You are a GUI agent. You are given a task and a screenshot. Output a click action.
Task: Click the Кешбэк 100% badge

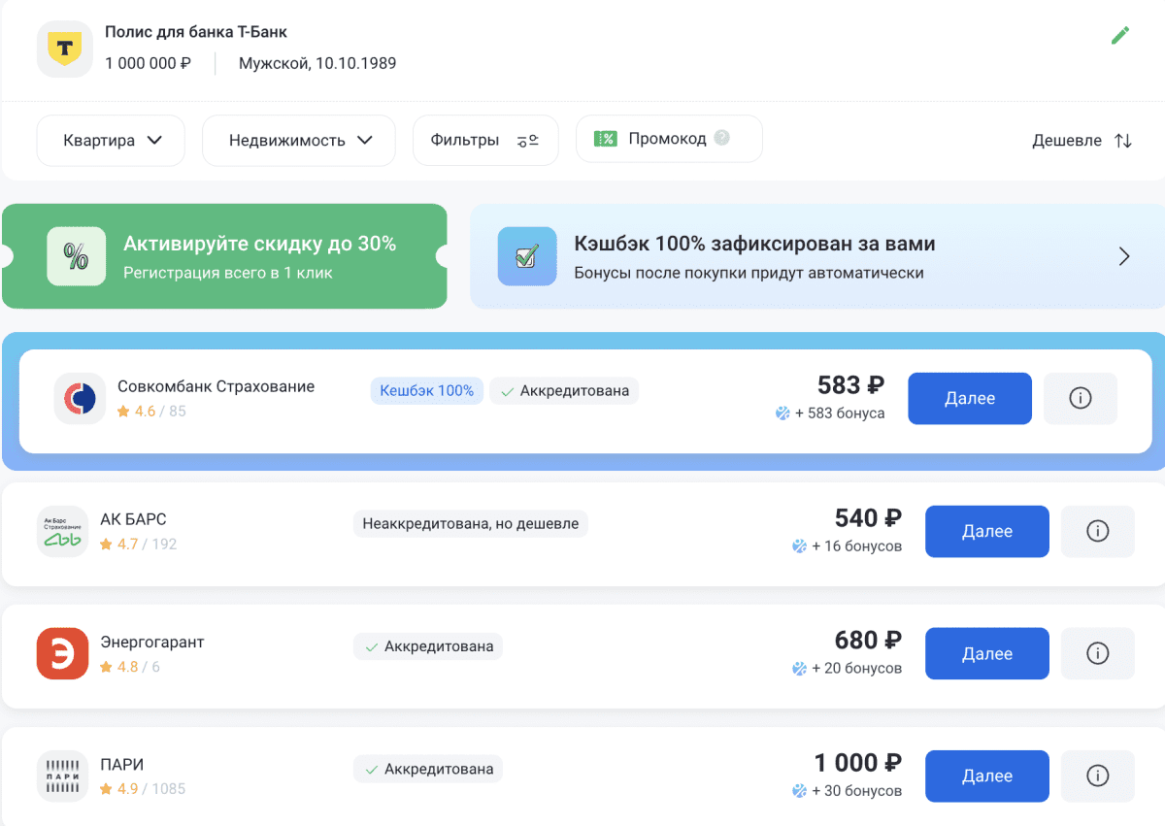(x=426, y=391)
